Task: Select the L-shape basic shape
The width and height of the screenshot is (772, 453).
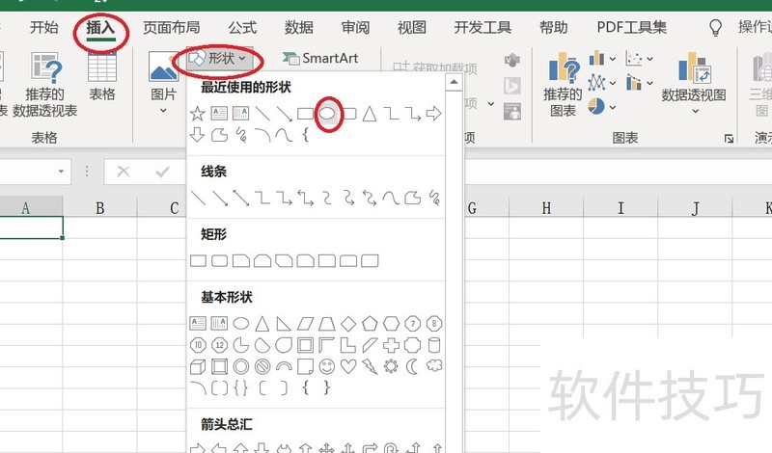Action: pyautogui.click(x=348, y=345)
